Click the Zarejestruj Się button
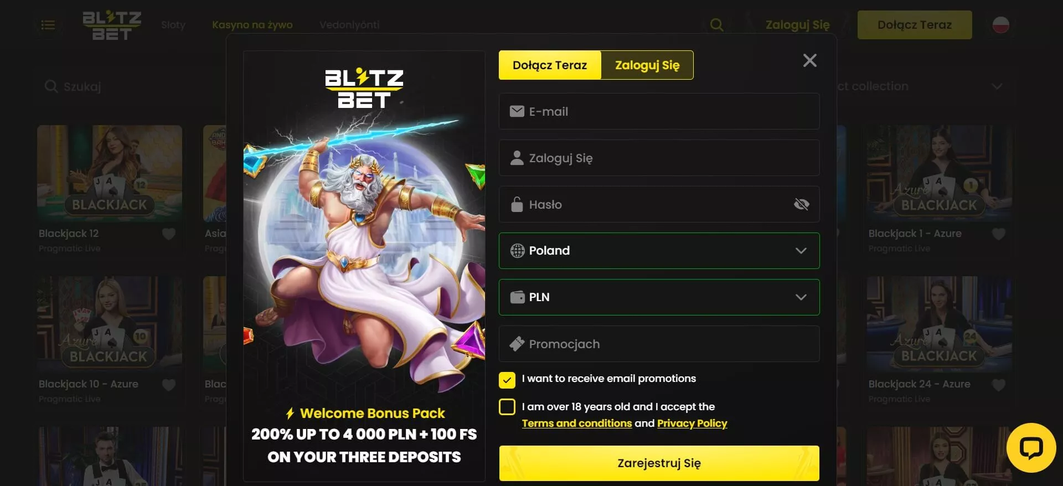The image size is (1063, 486). tap(659, 463)
